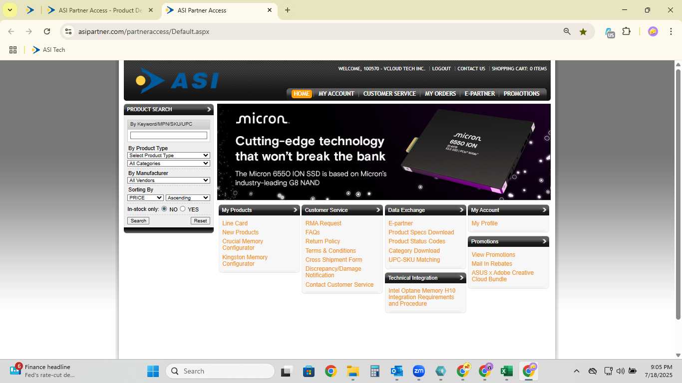Image resolution: width=682 pixels, height=383 pixels.
Task: Click the Windows taskbar search box
Action: tap(220, 371)
